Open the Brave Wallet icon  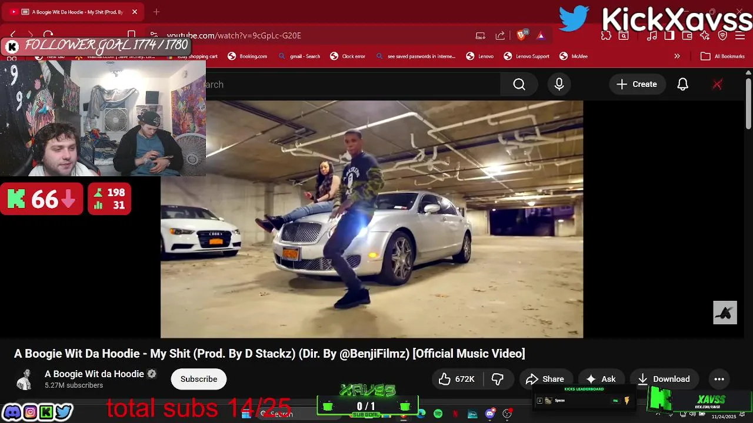pos(687,35)
